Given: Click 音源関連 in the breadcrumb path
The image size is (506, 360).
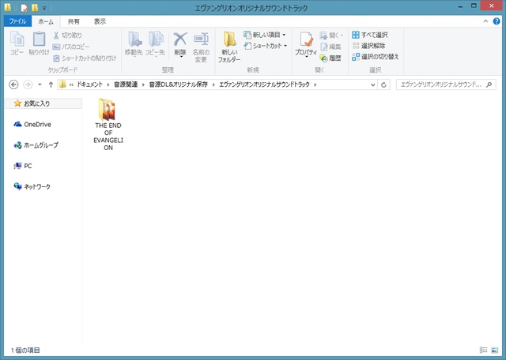Looking at the screenshot, I should 126,84.
